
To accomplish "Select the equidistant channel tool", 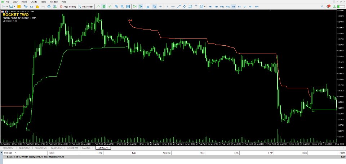I will point(184,6).
